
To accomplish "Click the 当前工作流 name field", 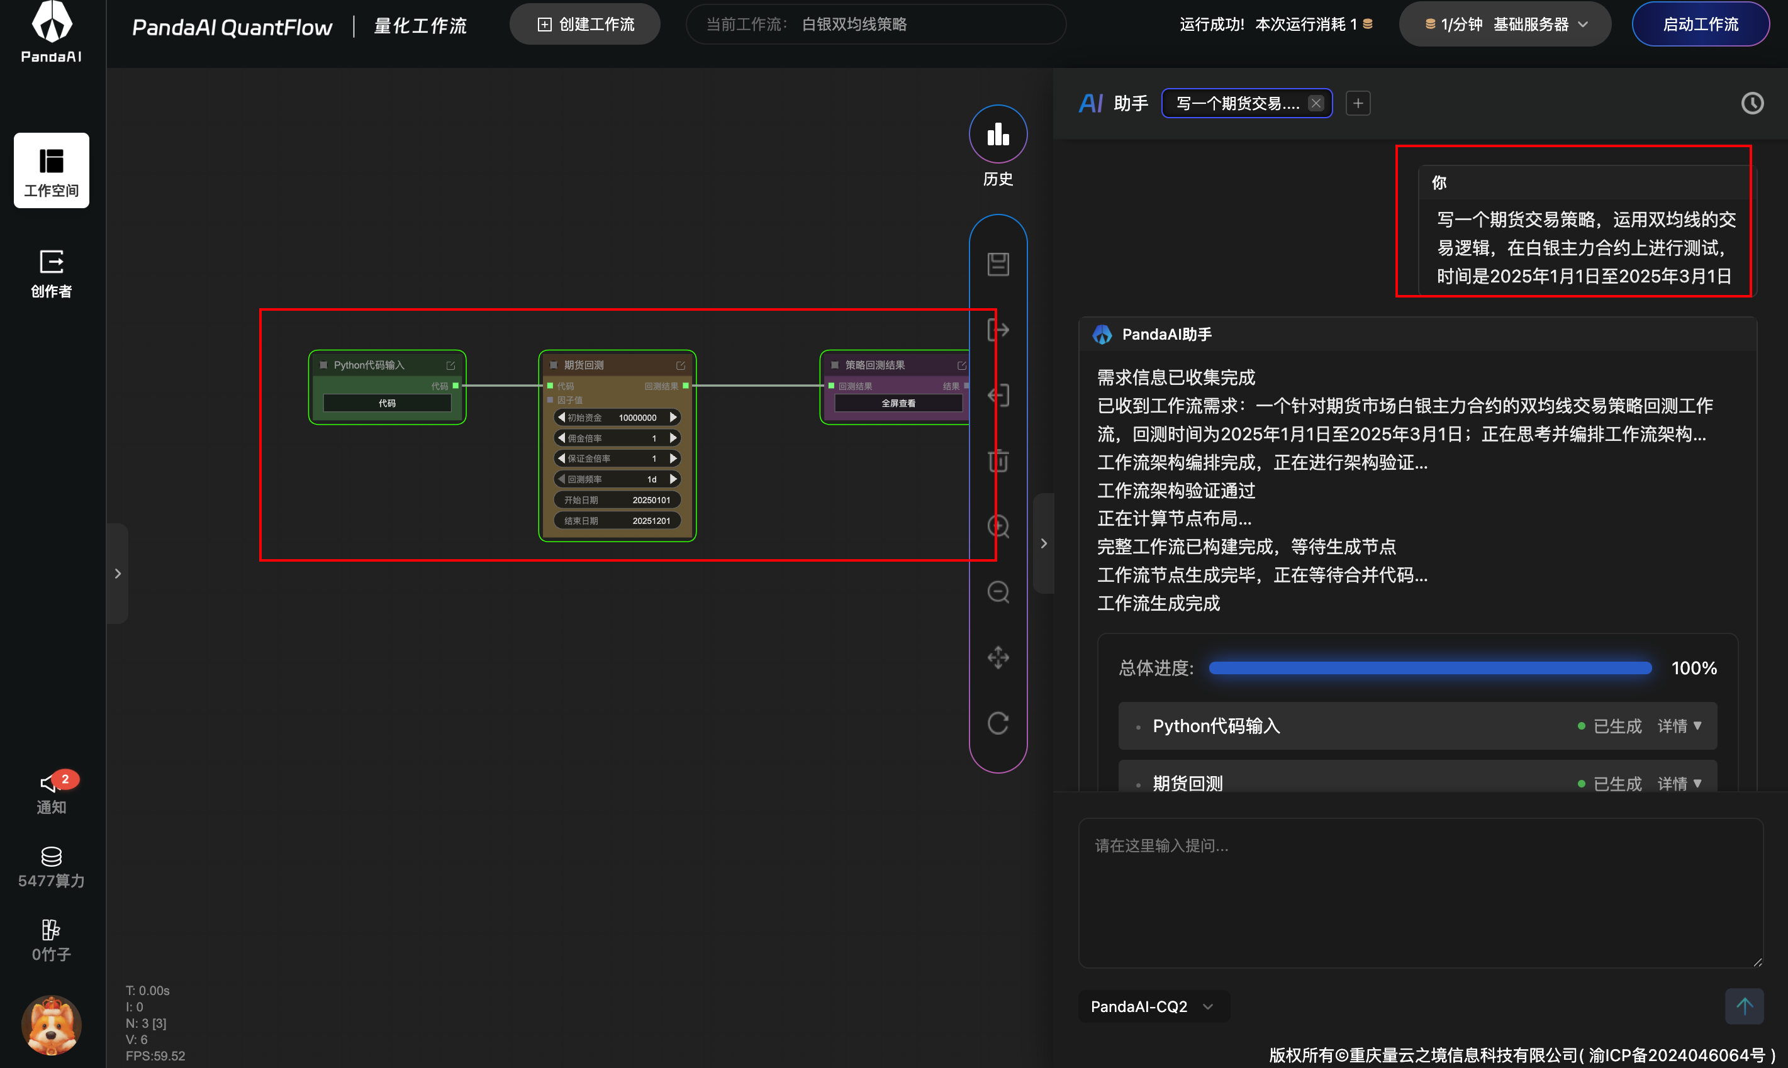I will [876, 25].
